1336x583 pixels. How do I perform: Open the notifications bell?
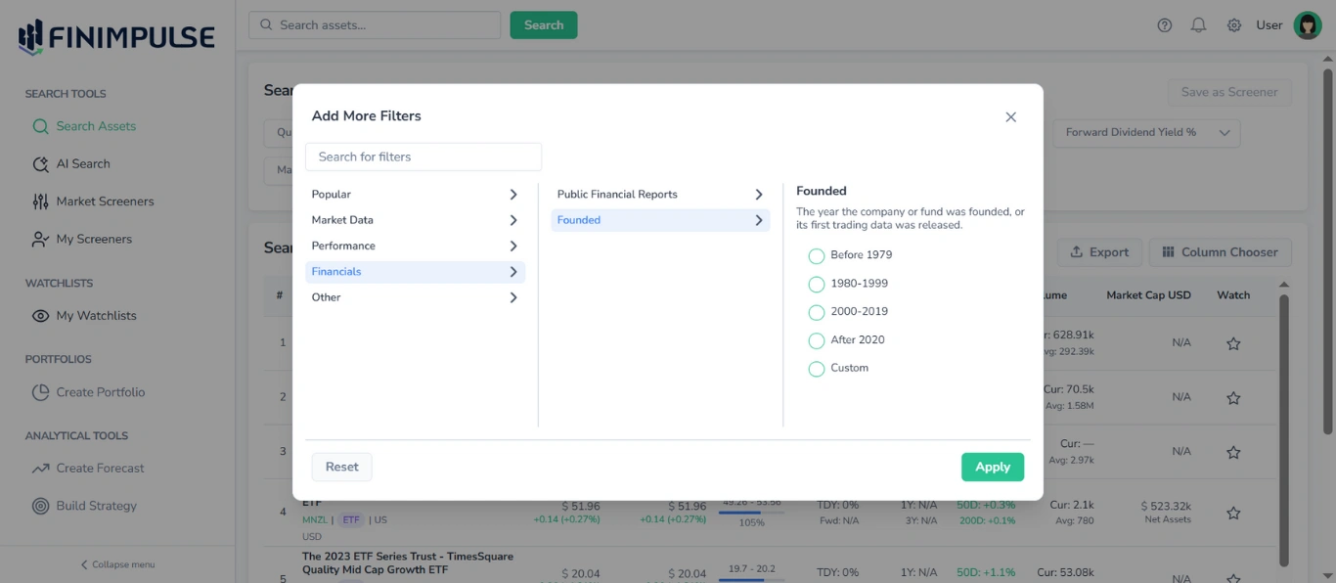pos(1198,24)
